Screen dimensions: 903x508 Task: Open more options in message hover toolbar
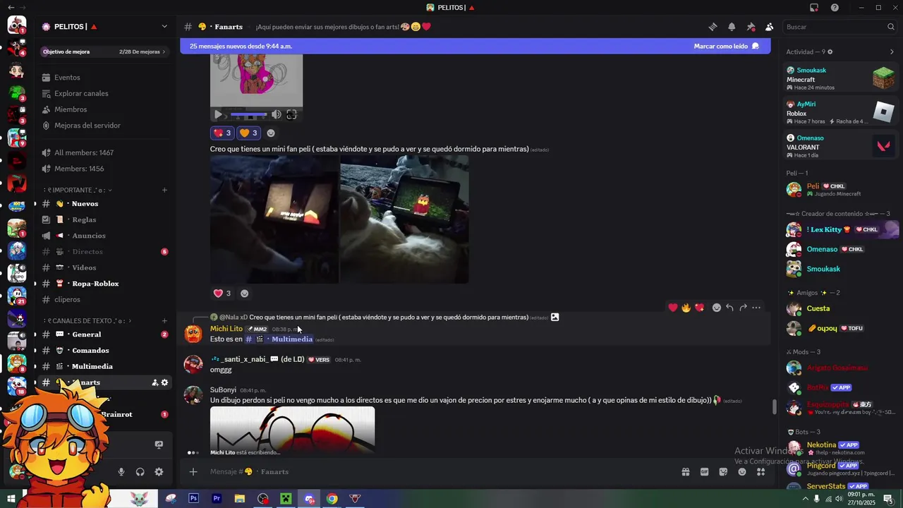click(x=756, y=308)
